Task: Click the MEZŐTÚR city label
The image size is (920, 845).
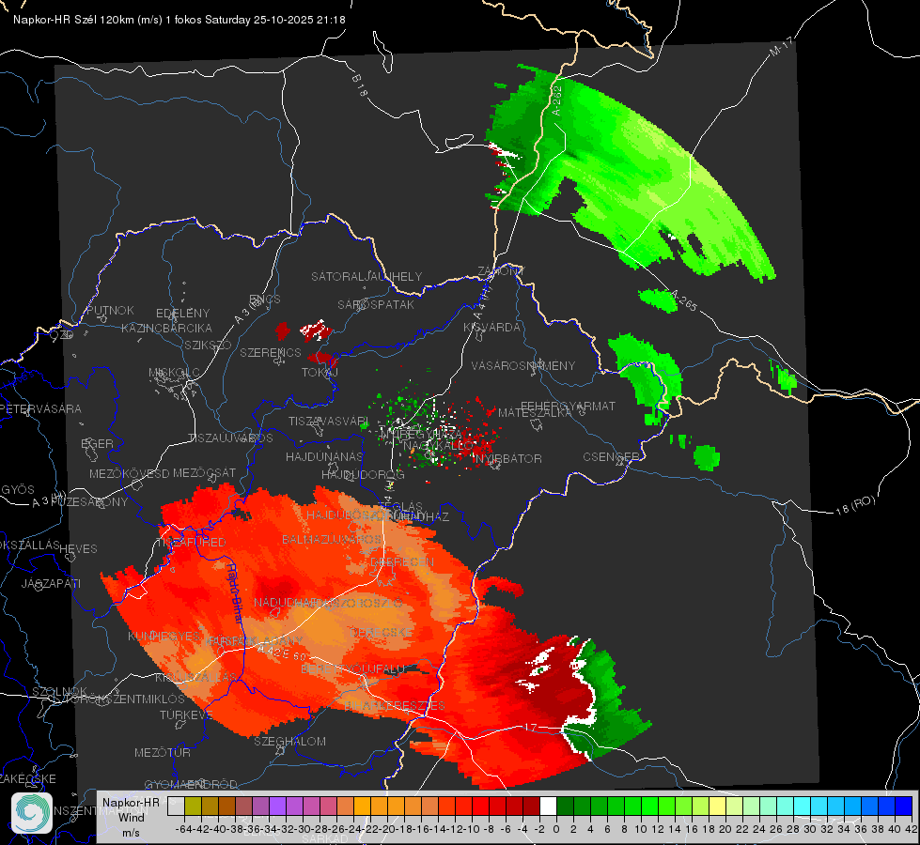Action: point(163,752)
